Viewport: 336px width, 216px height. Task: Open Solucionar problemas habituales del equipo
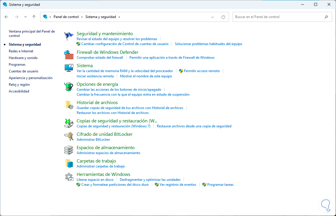pyautogui.click(x=208, y=44)
